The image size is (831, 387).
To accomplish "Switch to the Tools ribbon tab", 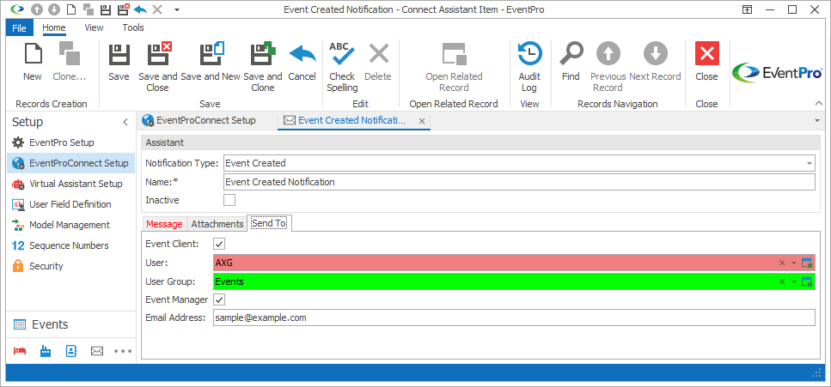I will click(x=133, y=27).
